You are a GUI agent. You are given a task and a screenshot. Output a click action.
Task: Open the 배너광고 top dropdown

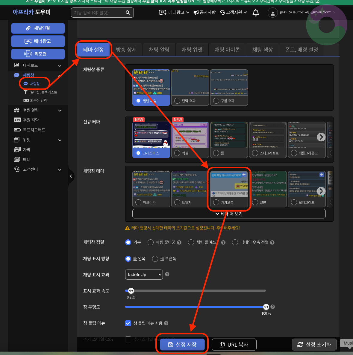174,13
